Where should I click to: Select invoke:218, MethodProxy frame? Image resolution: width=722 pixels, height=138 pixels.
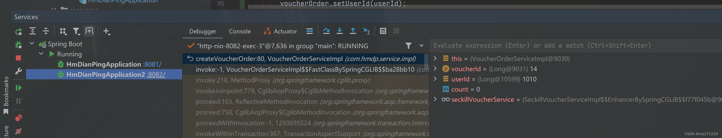(306, 80)
